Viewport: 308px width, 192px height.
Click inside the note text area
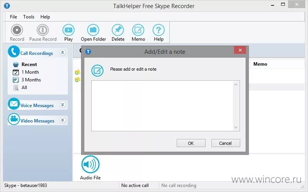tap(162, 106)
